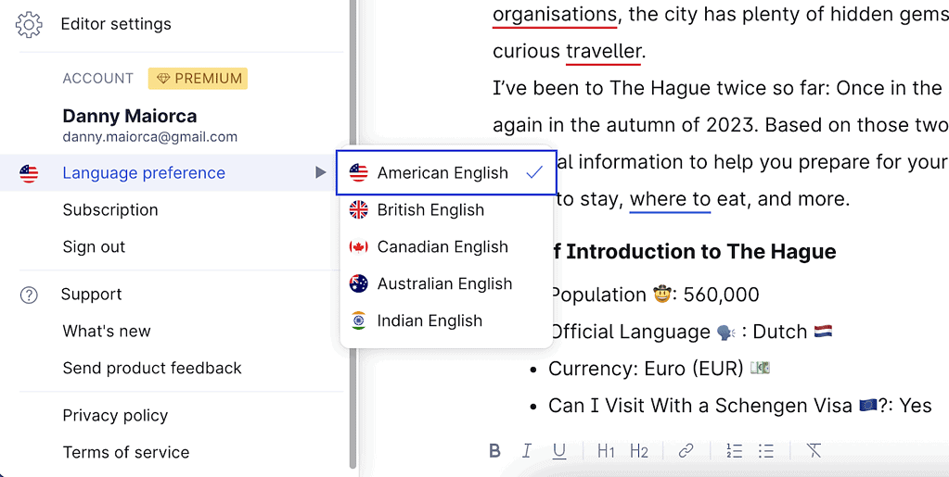Click Sign out
This screenshot has width=949, height=477.
94,247
